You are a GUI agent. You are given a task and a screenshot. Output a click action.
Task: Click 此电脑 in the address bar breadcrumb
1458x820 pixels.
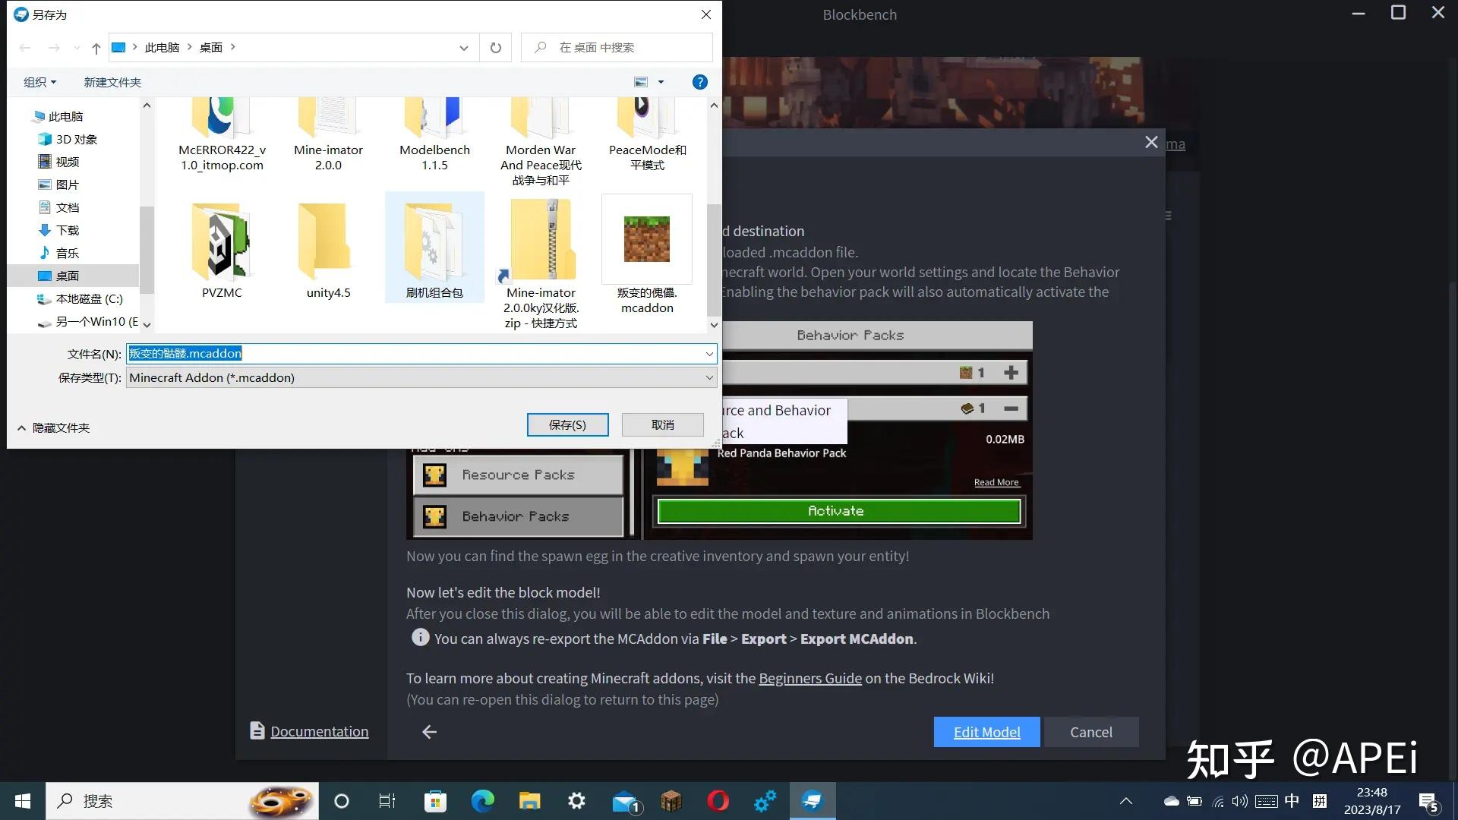pos(162,48)
